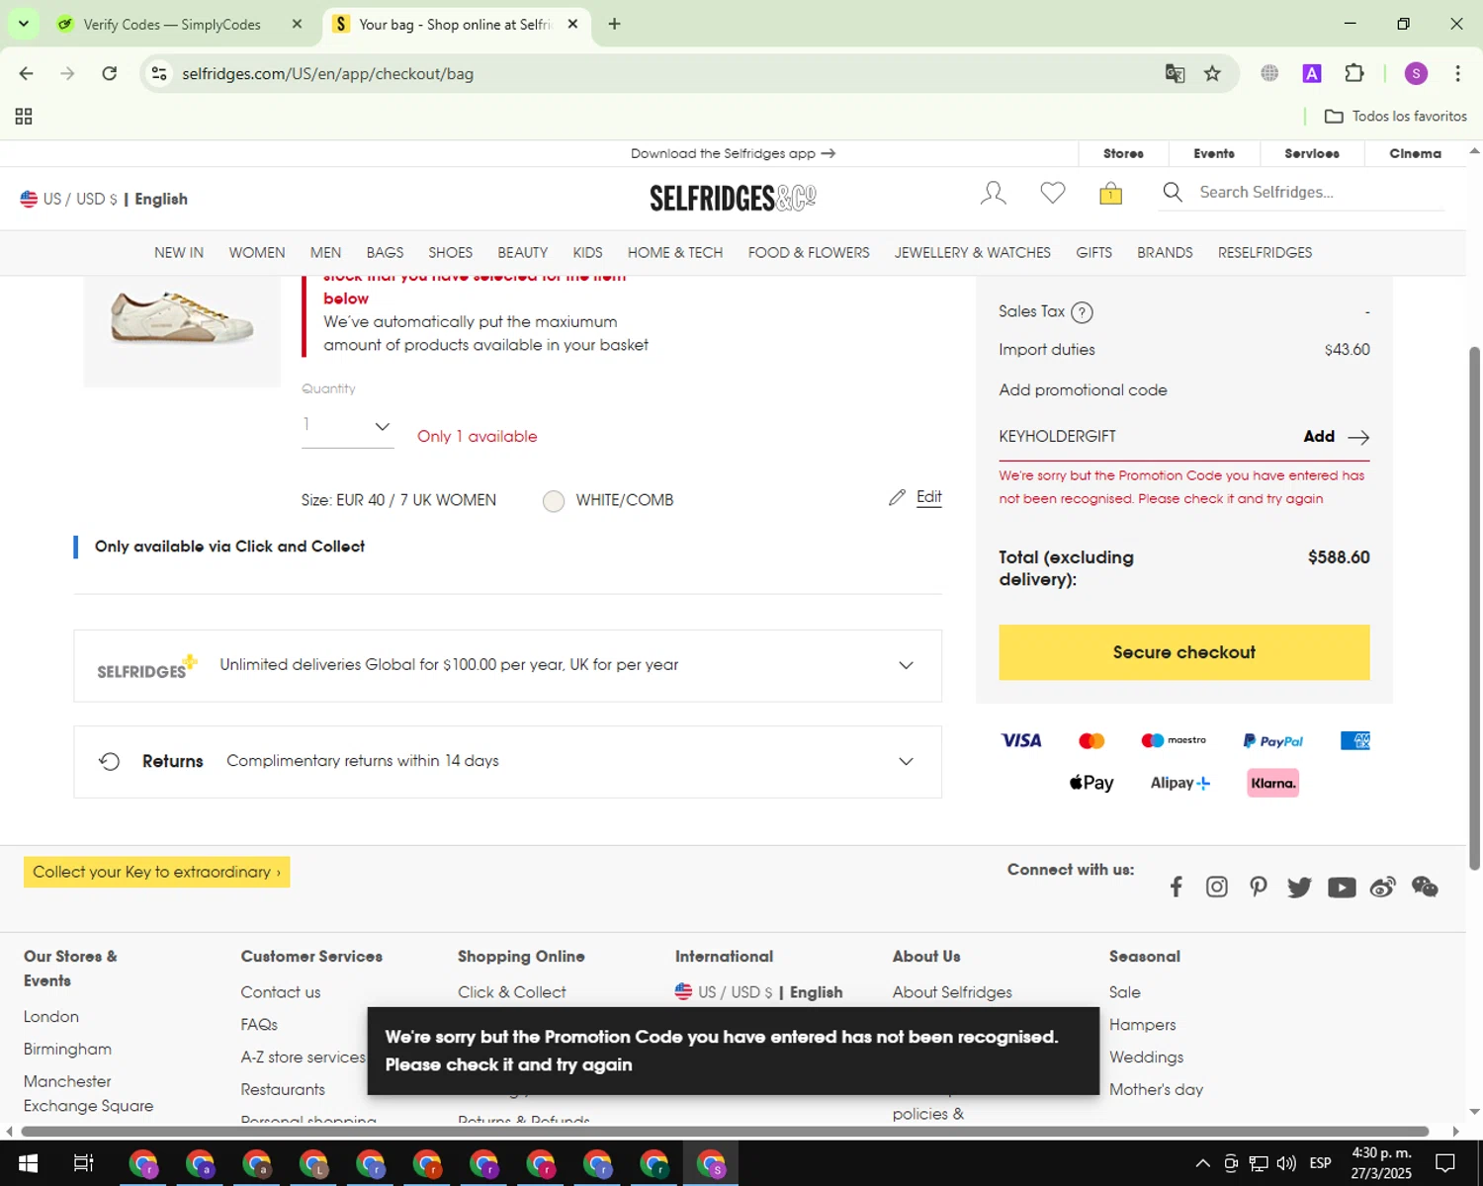
Task: Switch to Verify Codes — SimplyCodes tab
Action: pos(171,25)
